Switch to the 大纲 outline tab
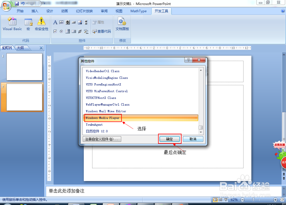 coord(20,48)
